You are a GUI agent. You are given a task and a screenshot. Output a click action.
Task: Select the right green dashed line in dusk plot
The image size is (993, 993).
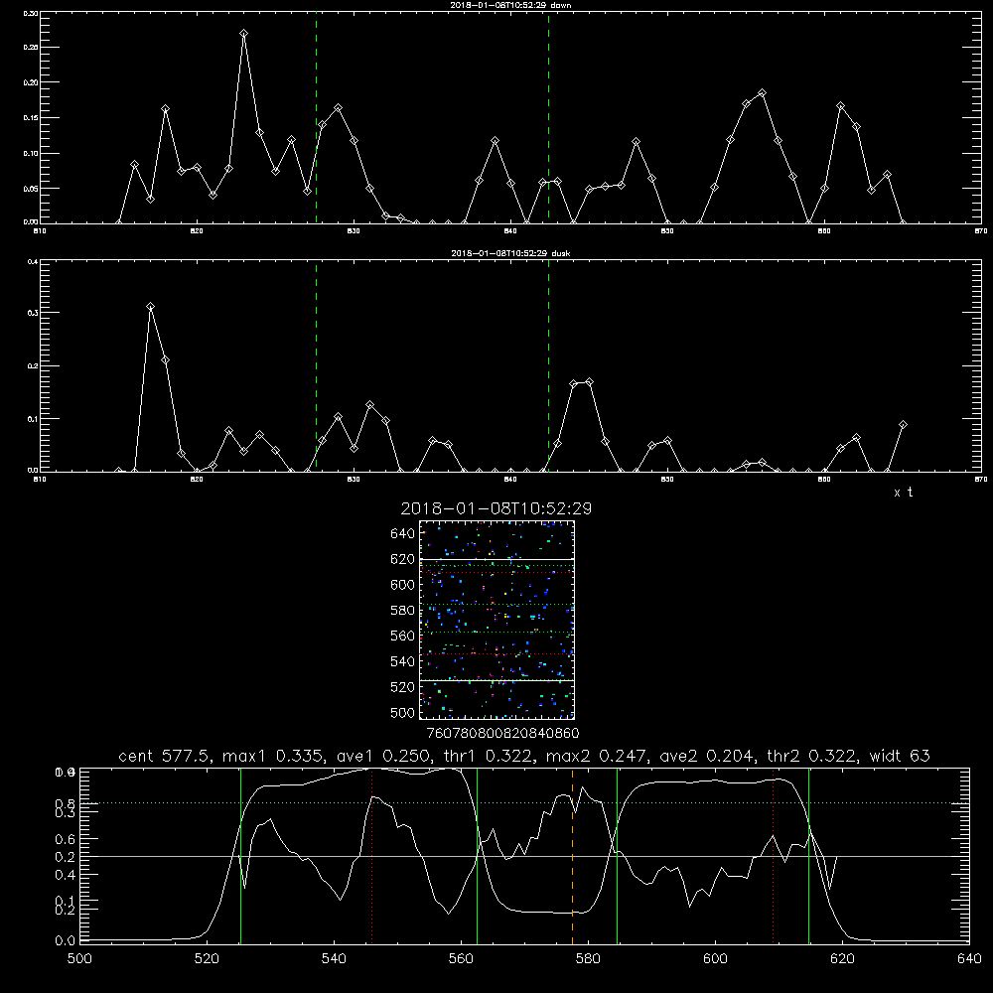tap(548, 365)
